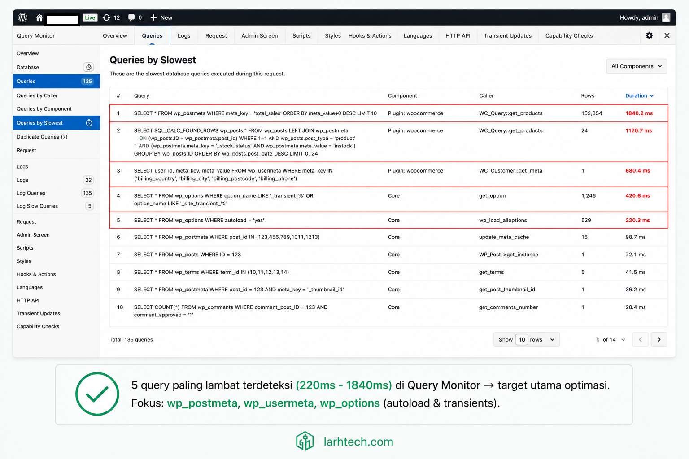Open the WordPress logo menu

(x=22, y=17)
